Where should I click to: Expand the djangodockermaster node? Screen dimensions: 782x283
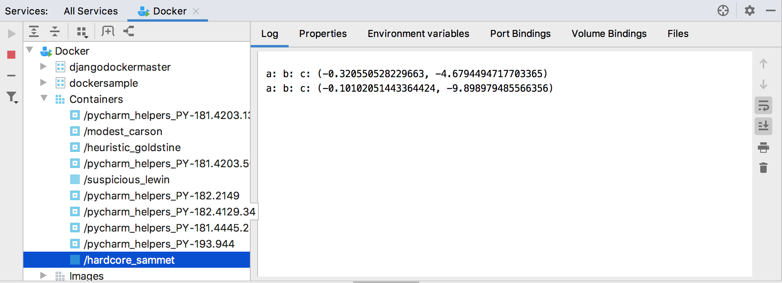[44, 66]
